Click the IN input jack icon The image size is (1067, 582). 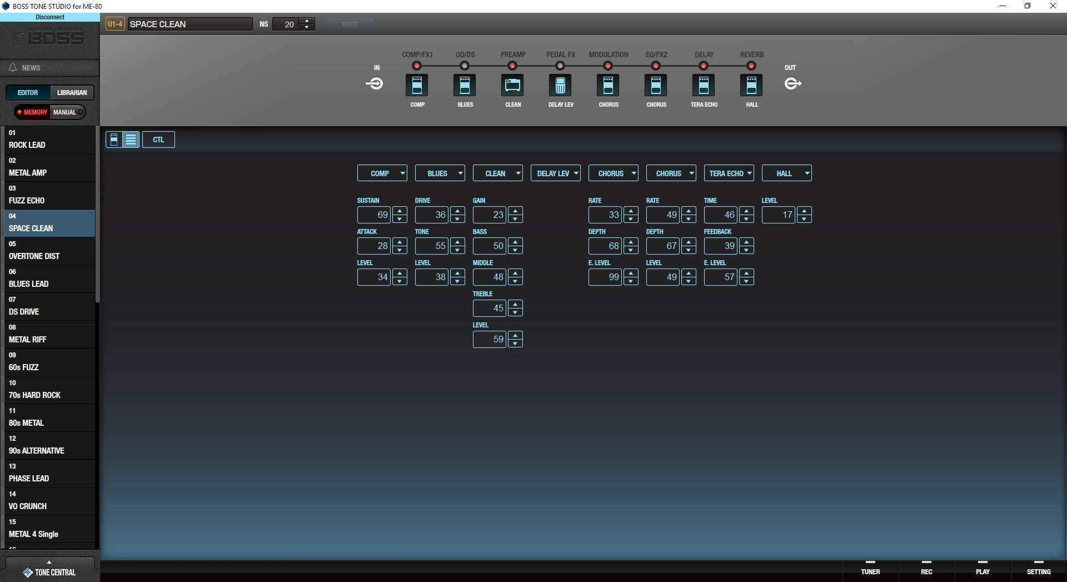(x=375, y=83)
